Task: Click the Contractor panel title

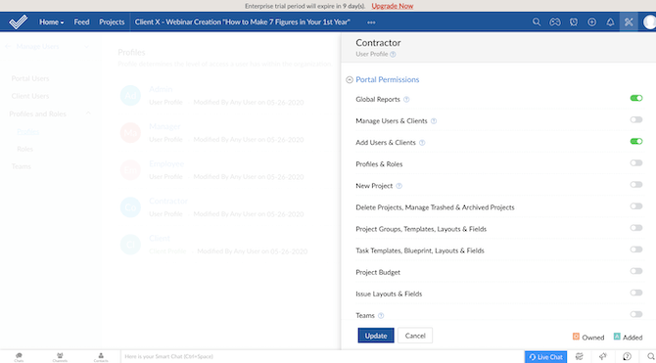Action: (378, 43)
